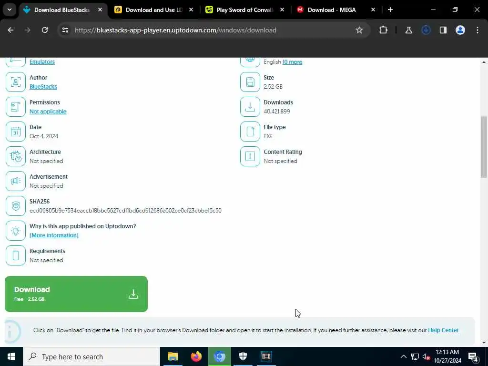Image resolution: width=488 pixels, height=366 pixels.
Task: Click the muted volume tray icon
Action: [426, 356]
